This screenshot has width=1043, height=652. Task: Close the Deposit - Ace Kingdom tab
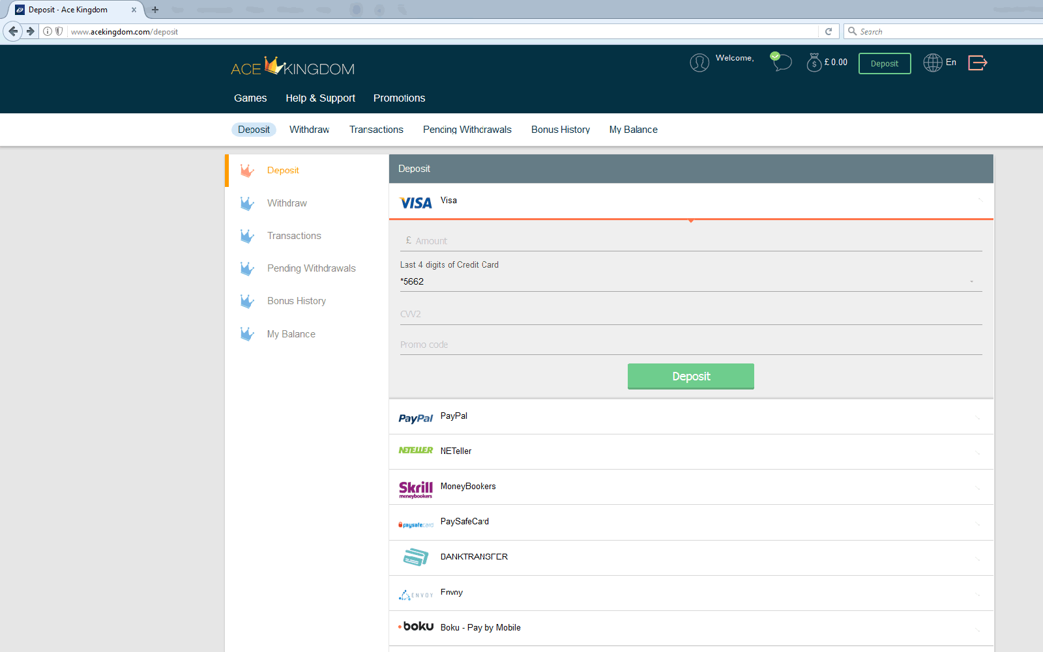click(134, 10)
